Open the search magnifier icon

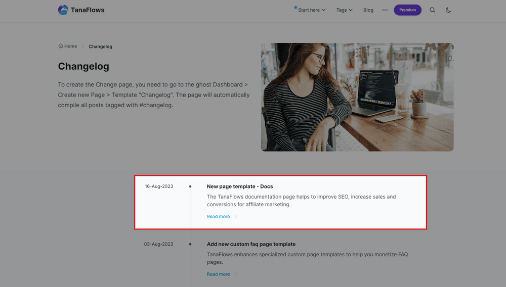(433, 10)
